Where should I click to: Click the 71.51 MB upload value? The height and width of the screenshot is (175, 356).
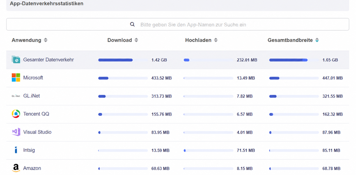(x=246, y=150)
